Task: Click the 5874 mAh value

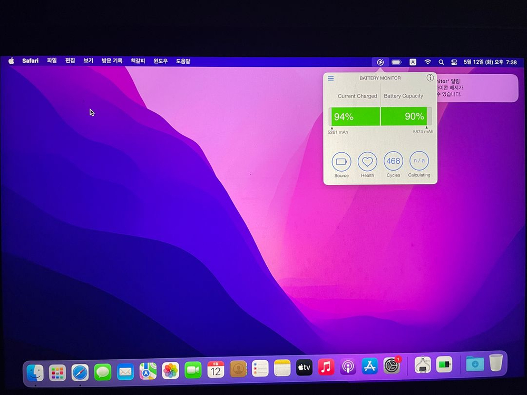Action: pyautogui.click(x=423, y=132)
